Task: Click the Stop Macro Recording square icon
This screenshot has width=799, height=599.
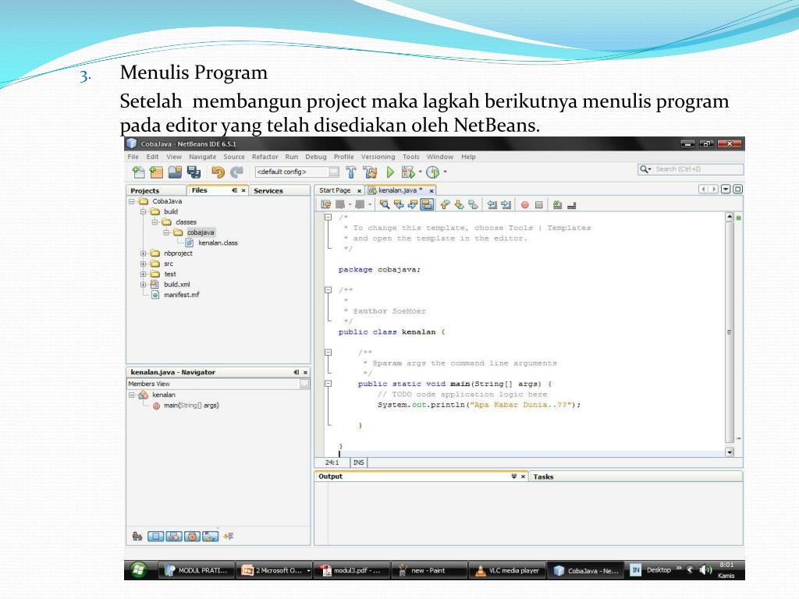Action: coord(538,205)
